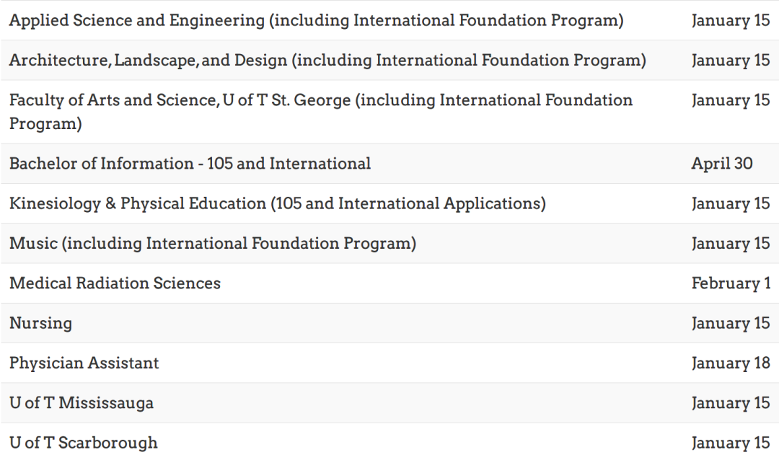The image size is (779, 455).
Task: Click January 15 date for Architecture row
Action: [730, 60]
